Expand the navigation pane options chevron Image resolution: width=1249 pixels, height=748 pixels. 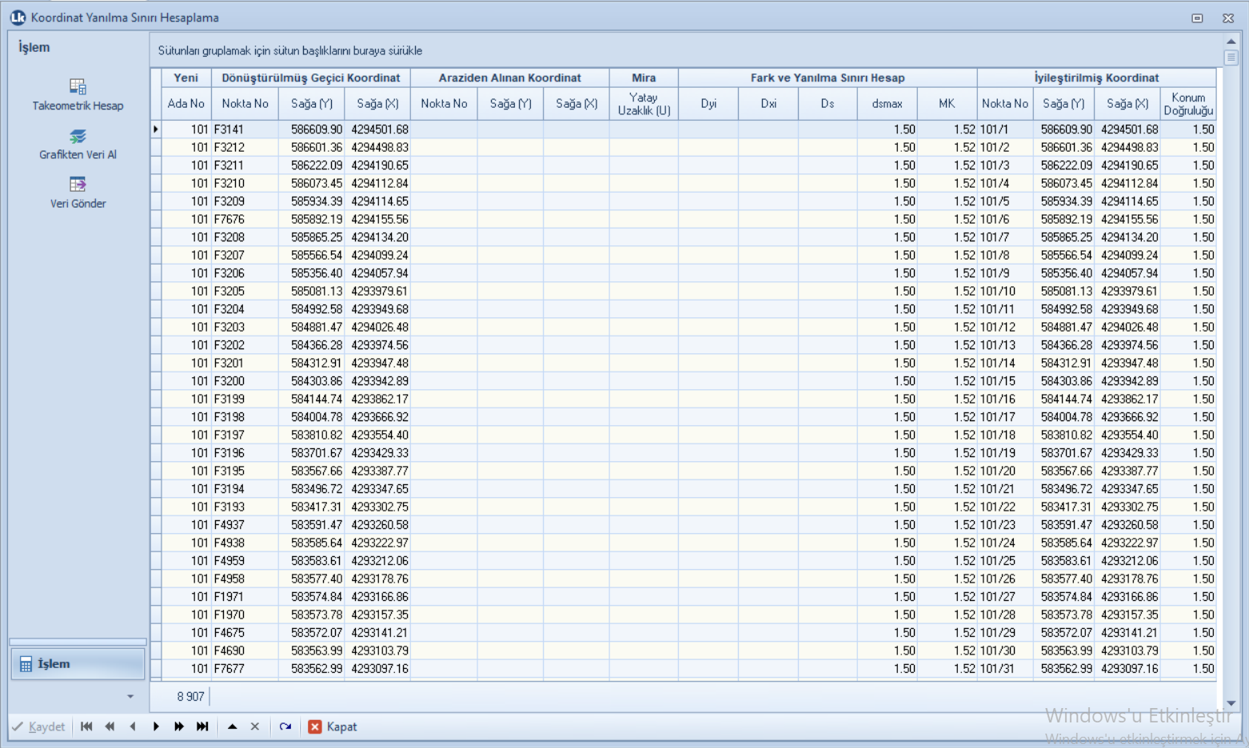coord(130,697)
